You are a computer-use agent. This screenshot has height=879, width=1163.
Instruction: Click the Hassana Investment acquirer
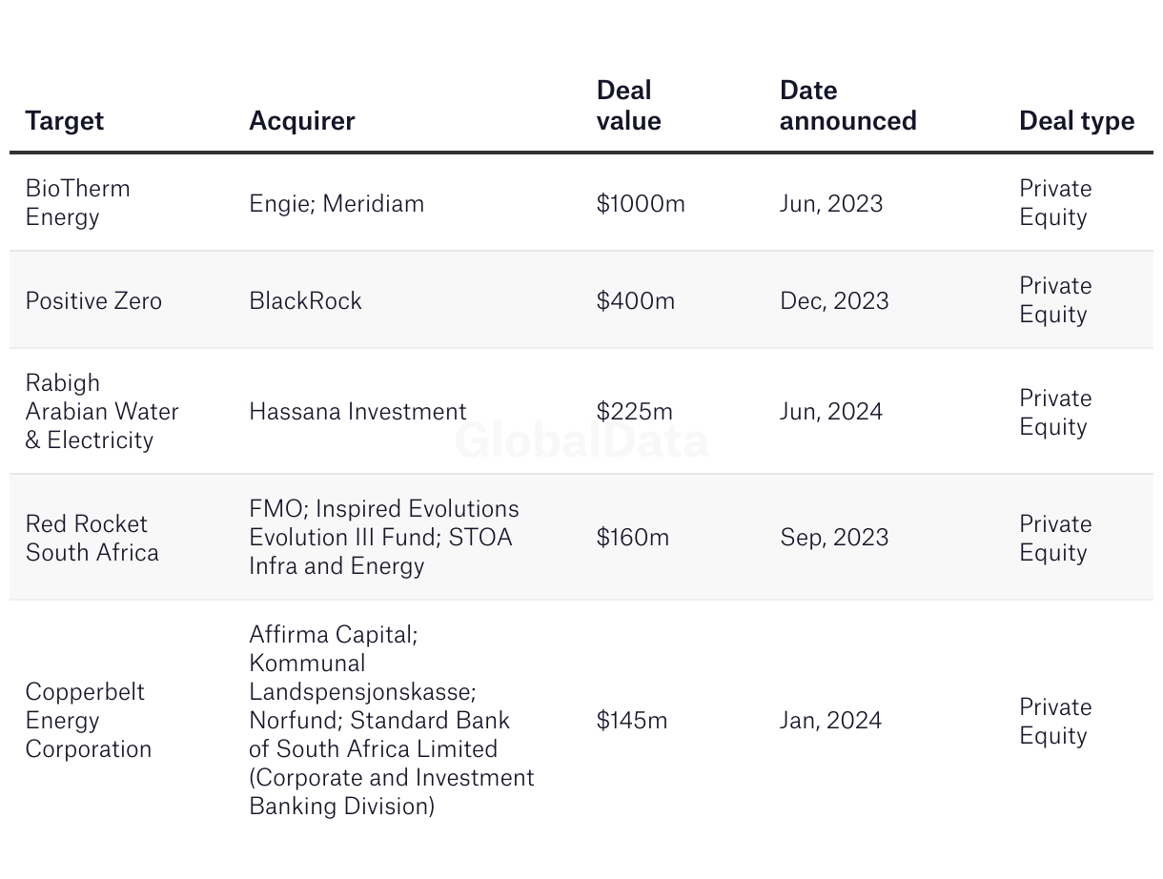tap(357, 411)
